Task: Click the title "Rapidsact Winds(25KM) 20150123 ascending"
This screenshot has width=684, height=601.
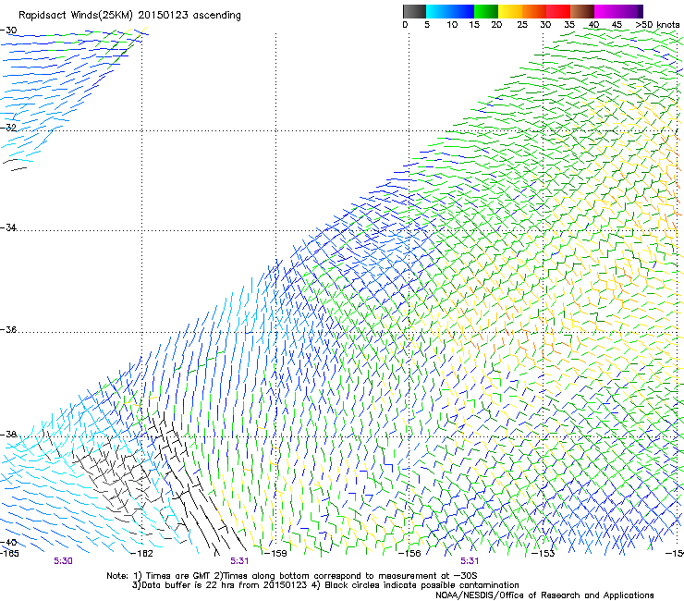Action: click(x=129, y=16)
